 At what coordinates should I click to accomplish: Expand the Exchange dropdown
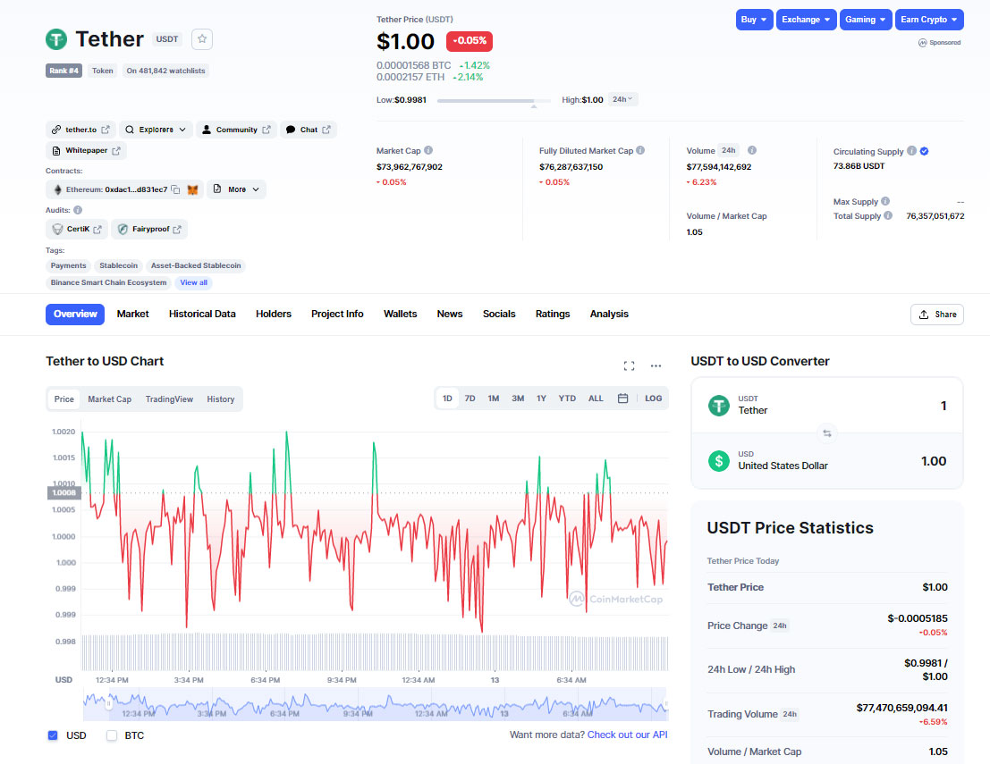click(x=807, y=20)
